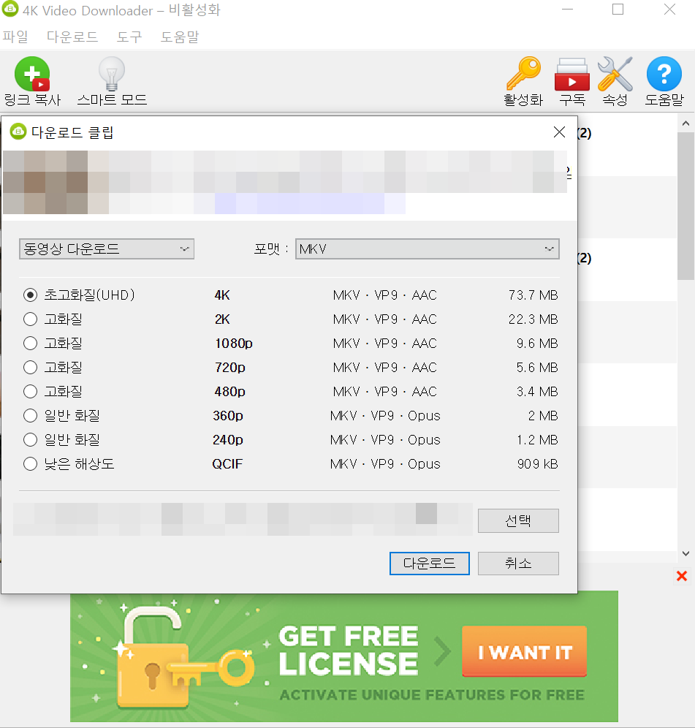Click the 1080p resolution label

[x=234, y=343]
